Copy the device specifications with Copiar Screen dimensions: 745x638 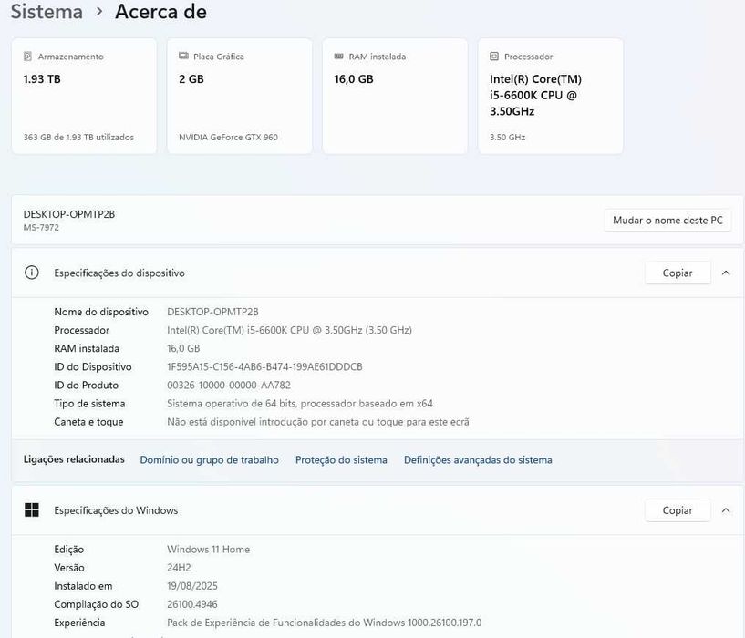tap(678, 273)
